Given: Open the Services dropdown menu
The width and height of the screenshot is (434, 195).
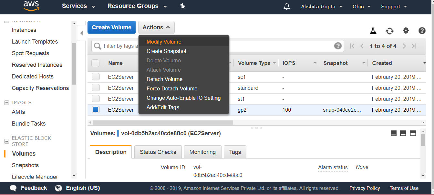Looking at the screenshot, I should [x=78, y=6].
